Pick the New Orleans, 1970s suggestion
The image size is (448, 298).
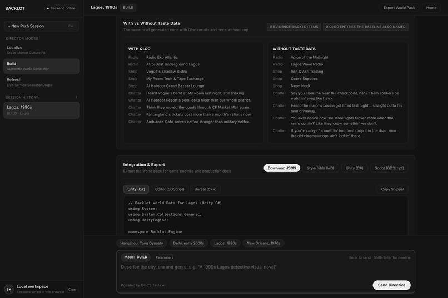(263, 243)
